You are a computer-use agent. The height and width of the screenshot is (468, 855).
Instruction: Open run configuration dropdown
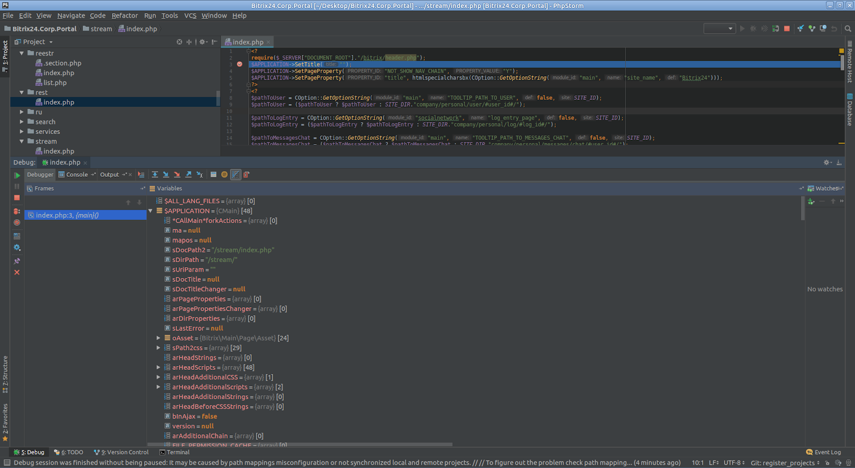pyautogui.click(x=719, y=29)
